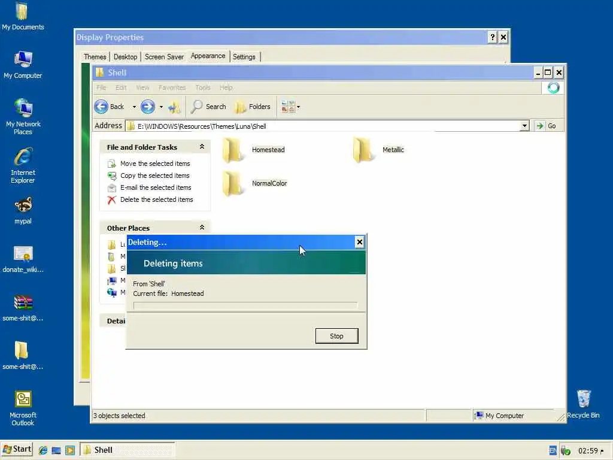Screen dimensions: 613x460
Task: Toggle the Folders pane
Action: [x=253, y=107]
